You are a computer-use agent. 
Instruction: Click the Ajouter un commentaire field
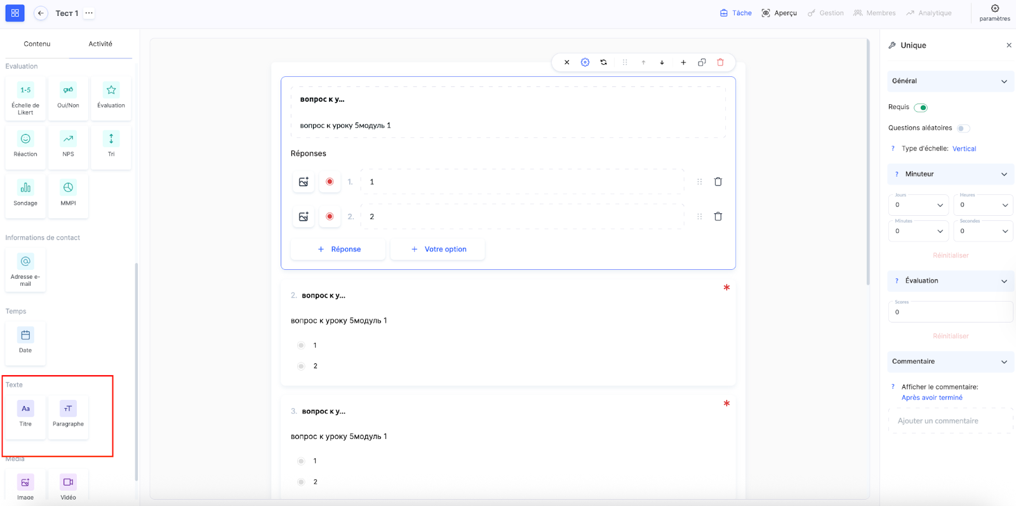[x=950, y=421]
